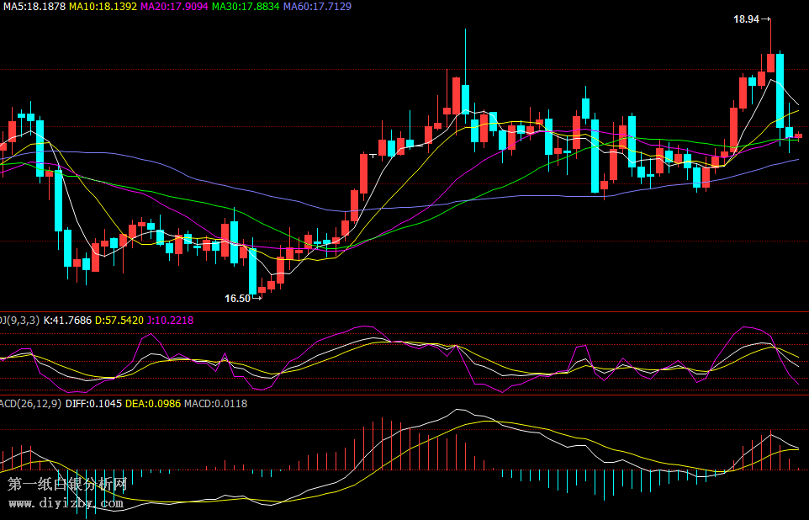809x520 pixels.
Task: Click the magenta MA20:17.9094 label
Action: click(x=175, y=7)
